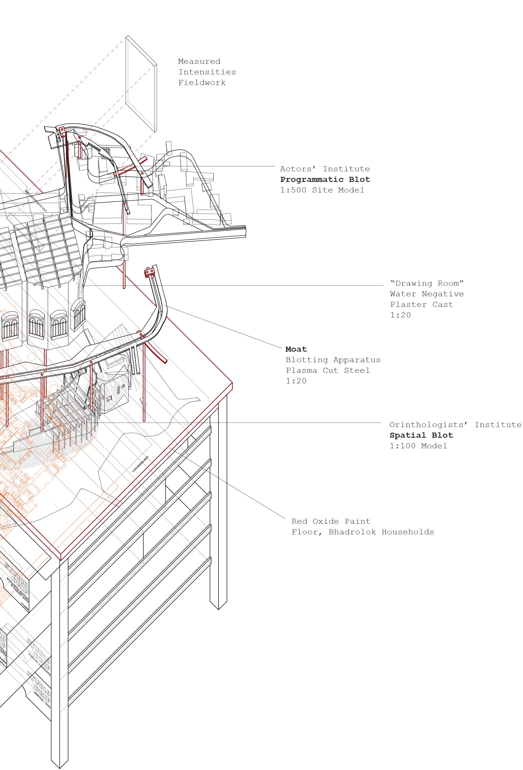Click the '"Drawing Room"' annotation text
The width and height of the screenshot is (523, 770).
pyautogui.click(x=427, y=283)
